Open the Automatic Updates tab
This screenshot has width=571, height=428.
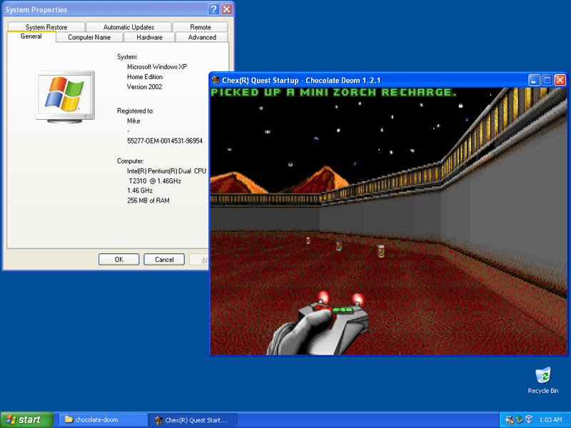128,27
